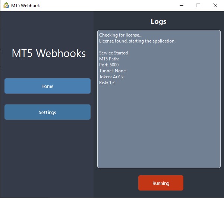Click the 'MT5 Webhook' window title text
Screen dimensions: 224x198
[x=26, y=6]
